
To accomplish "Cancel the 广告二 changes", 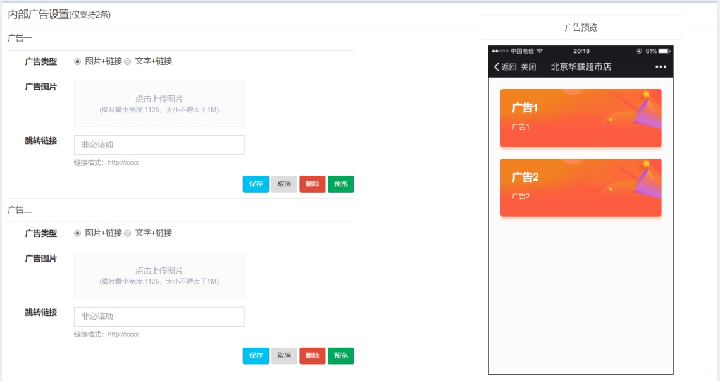I will [284, 355].
